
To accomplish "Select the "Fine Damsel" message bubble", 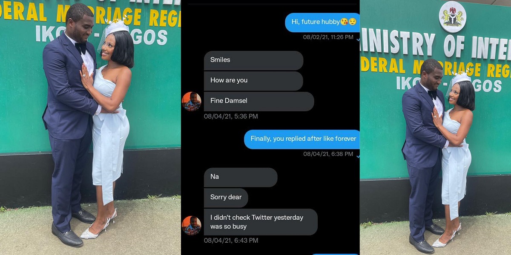I will pyautogui.click(x=259, y=102).
